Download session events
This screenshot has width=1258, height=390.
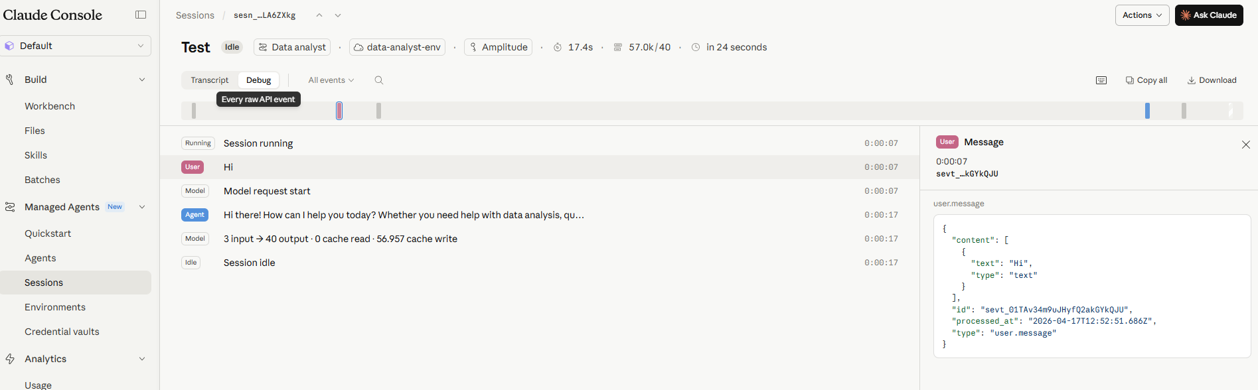coord(1212,80)
